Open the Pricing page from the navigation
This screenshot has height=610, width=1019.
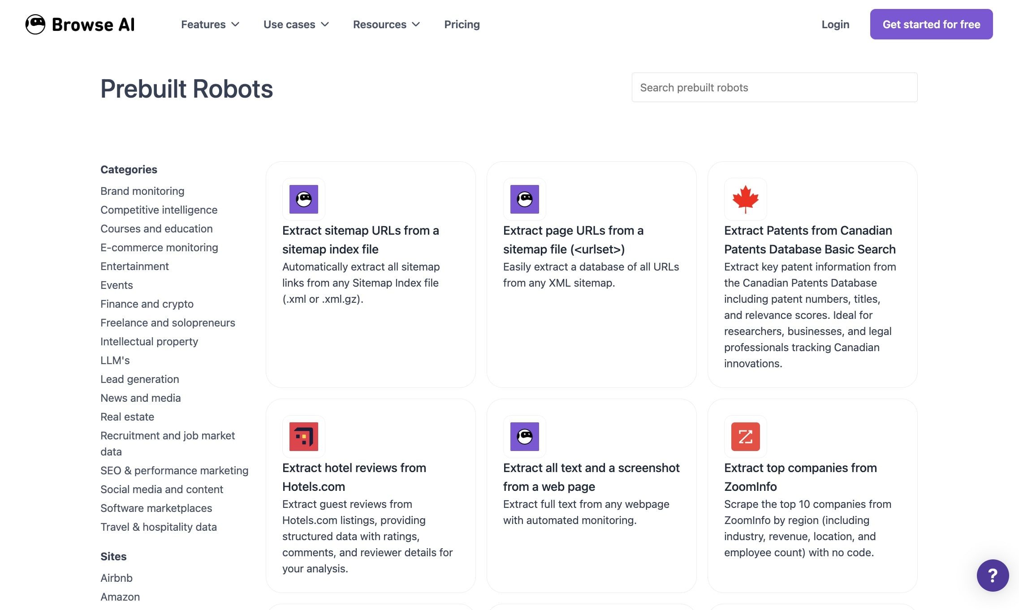pyautogui.click(x=462, y=24)
